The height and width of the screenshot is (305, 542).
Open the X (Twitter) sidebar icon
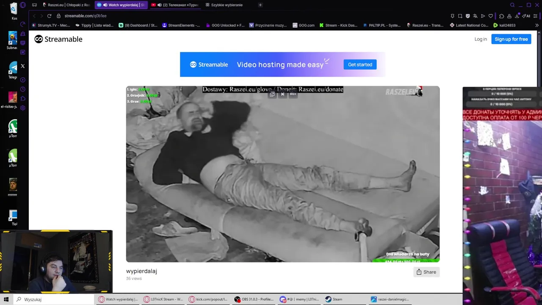click(22, 66)
